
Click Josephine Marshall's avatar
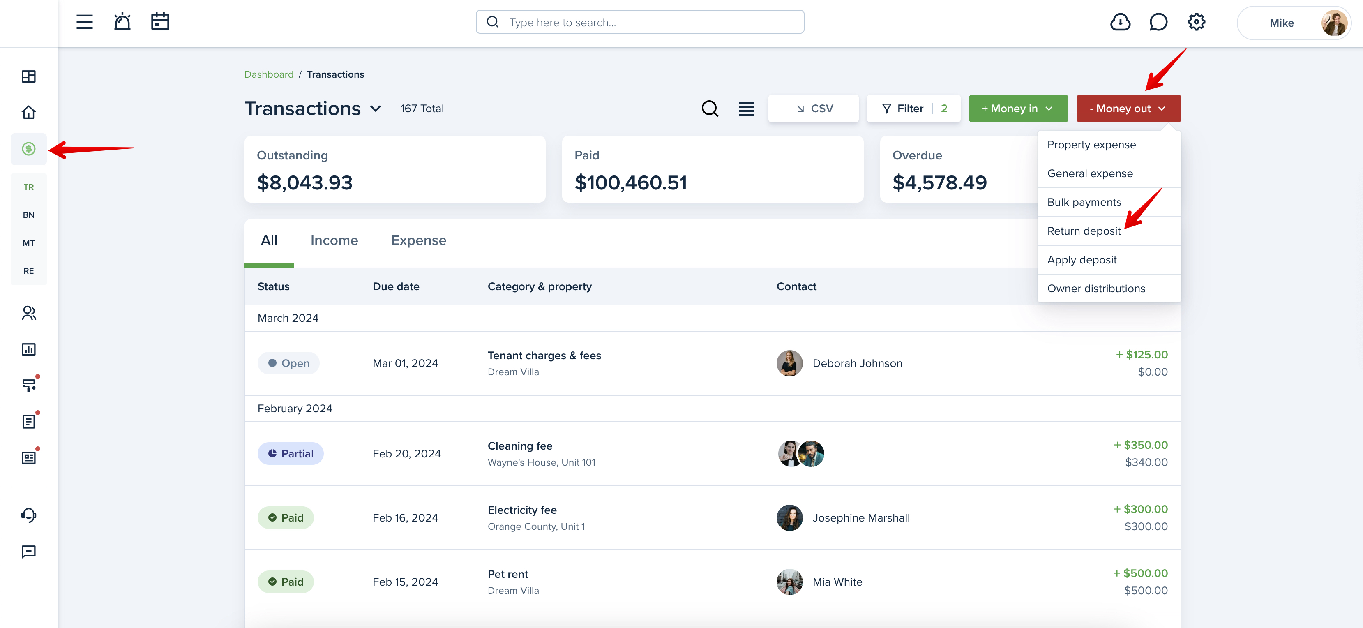click(789, 518)
